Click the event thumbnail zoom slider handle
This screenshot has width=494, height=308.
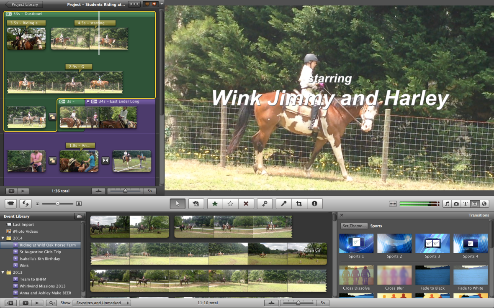tap(298, 303)
